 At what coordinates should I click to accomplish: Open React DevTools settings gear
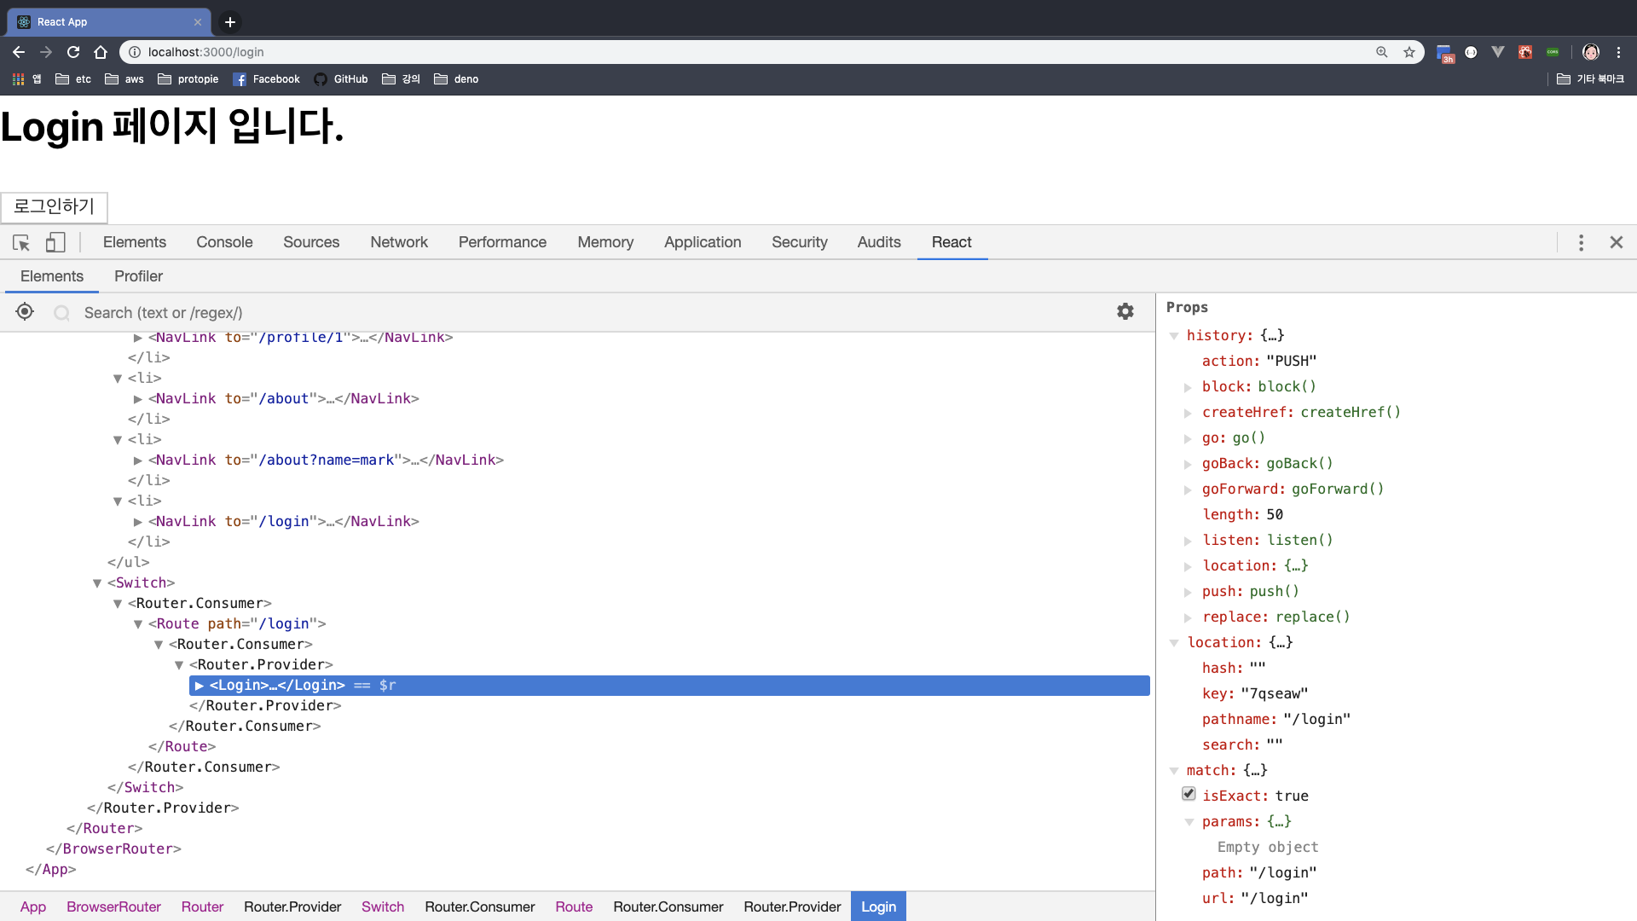click(1125, 312)
